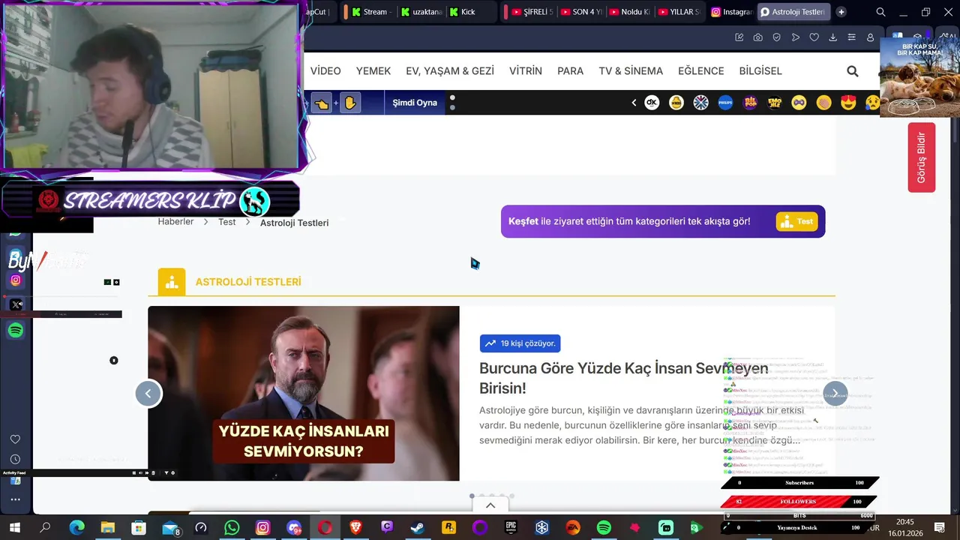
Task: Go to next carousel slide
Action: pos(835,394)
